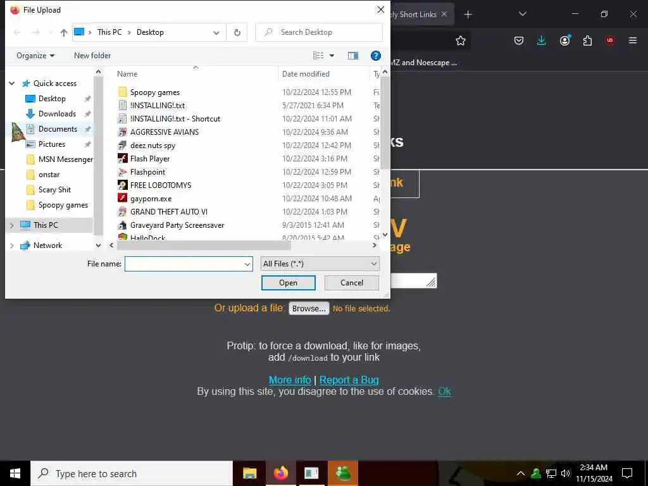This screenshot has height=486, width=648.
Task: Click the Search Desktop field
Action: tap(319, 32)
